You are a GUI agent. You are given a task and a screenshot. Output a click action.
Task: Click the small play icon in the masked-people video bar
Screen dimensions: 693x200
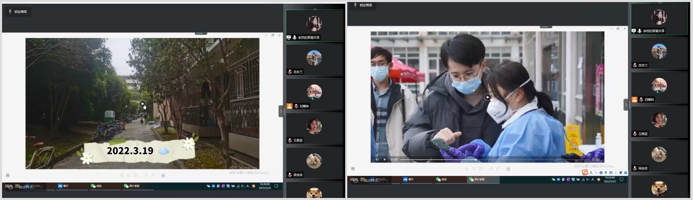(384, 159)
